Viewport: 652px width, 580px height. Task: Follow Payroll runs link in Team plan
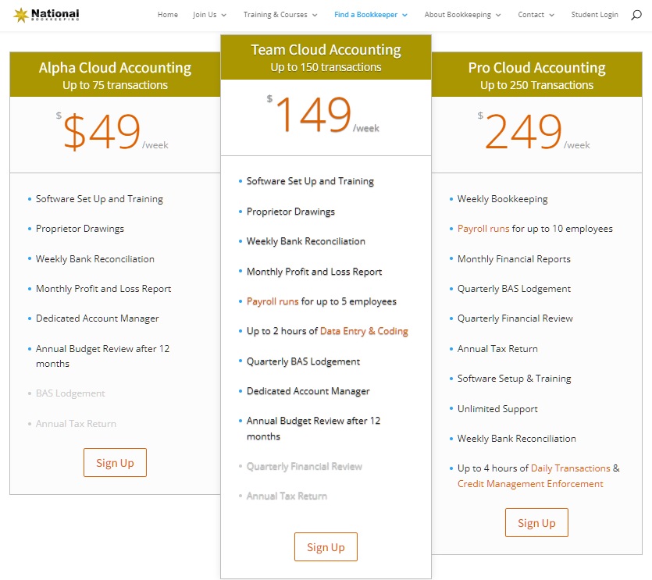tap(273, 301)
